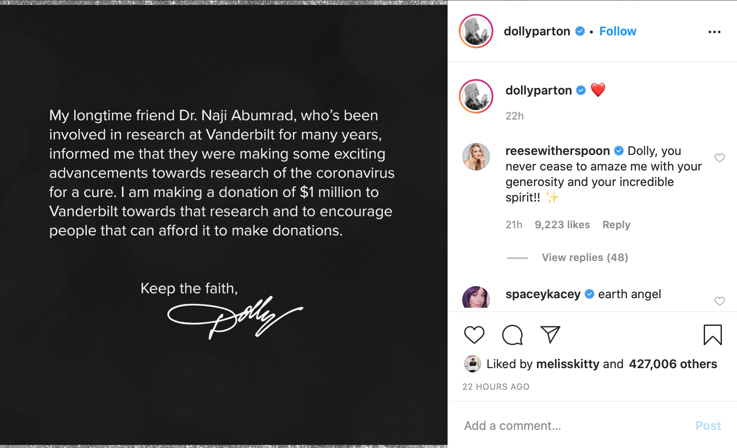
Task: Open dollyparton header profile picture
Action: click(x=476, y=31)
